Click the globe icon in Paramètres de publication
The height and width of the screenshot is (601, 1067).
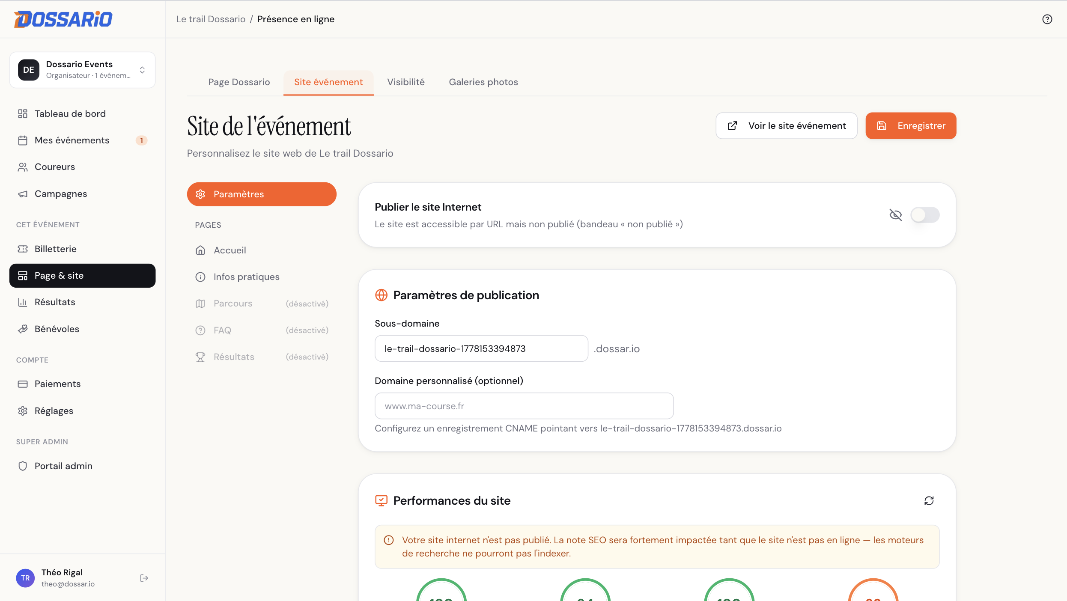[381, 295]
